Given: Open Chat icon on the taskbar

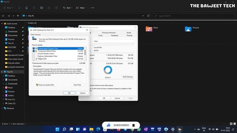Looking at the screenshot, I should [85, 129].
